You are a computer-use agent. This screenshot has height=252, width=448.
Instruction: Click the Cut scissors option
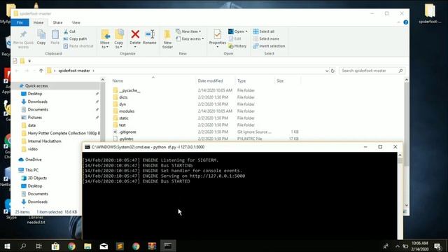[69, 31]
